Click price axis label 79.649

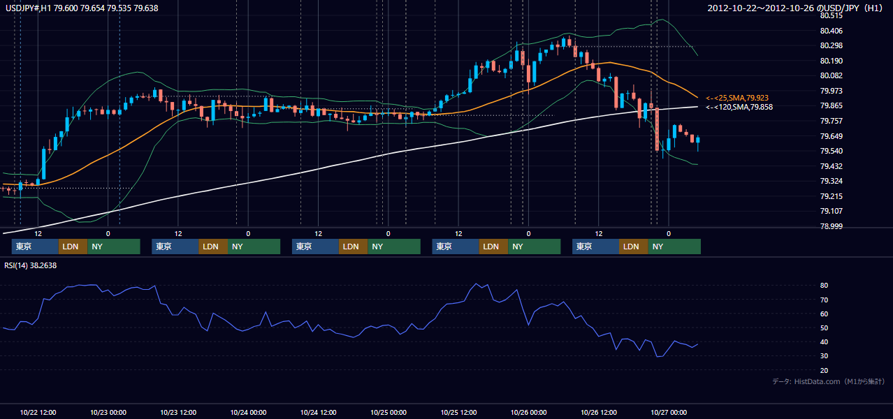tap(832, 136)
